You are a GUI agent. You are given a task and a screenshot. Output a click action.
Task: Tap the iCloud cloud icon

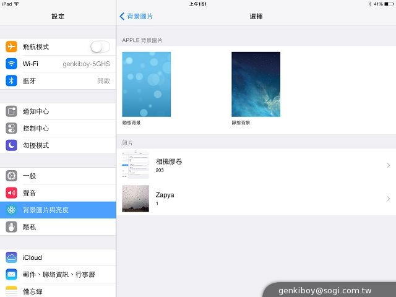point(11,257)
